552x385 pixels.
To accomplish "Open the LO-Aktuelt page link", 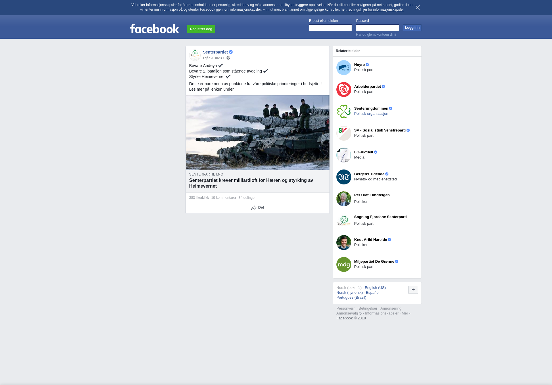I will (364, 152).
